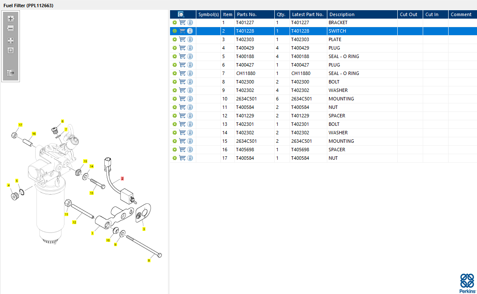This screenshot has height=294, width=477.
Task: Show info for item 6 PLUG T400427
Action: click(190, 65)
